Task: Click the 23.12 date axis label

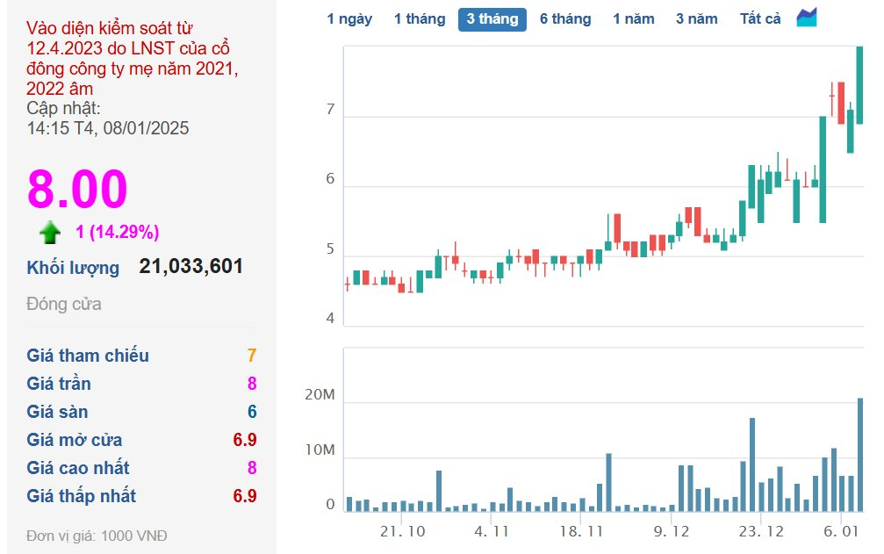Action: (761, 531)
